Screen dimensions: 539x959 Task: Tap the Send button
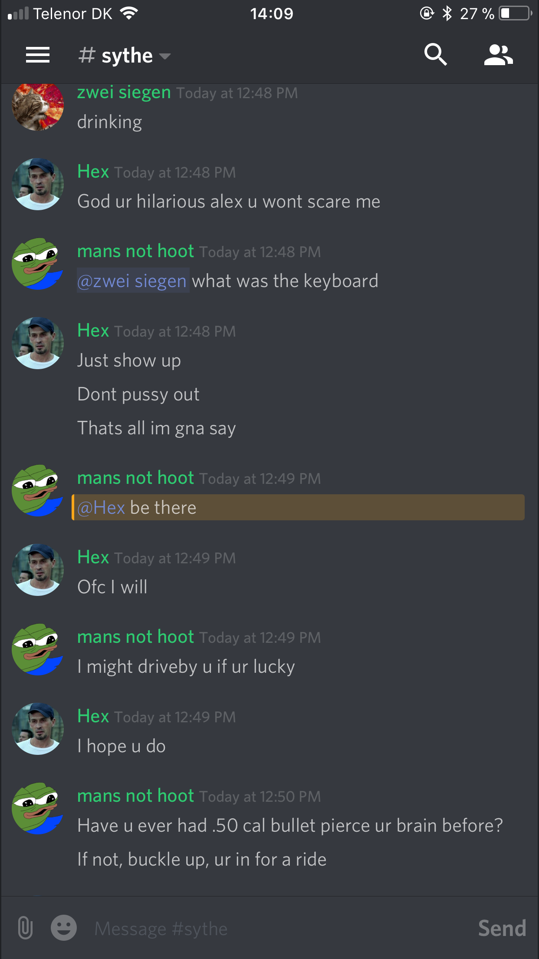click(502, 929)
